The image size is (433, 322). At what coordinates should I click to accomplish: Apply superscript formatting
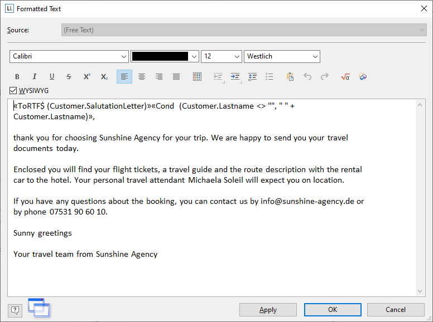(86, 77)
